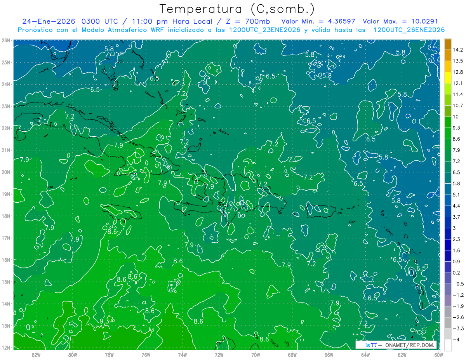Click the colorbar label "14.2"

[457, 50]
